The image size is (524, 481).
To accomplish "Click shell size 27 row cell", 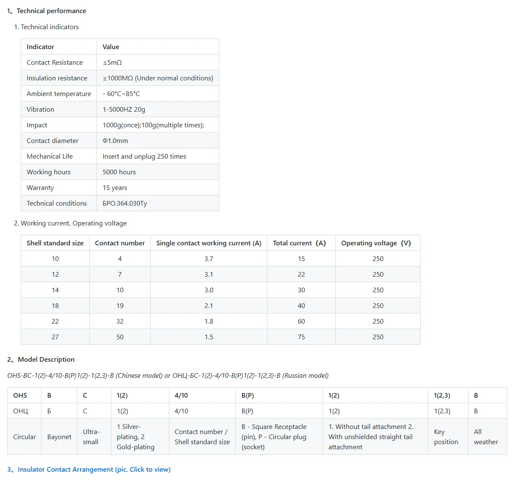I will tap(55, 337).
